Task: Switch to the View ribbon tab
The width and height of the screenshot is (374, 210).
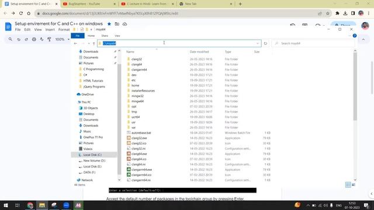Action: click(117, 36)
